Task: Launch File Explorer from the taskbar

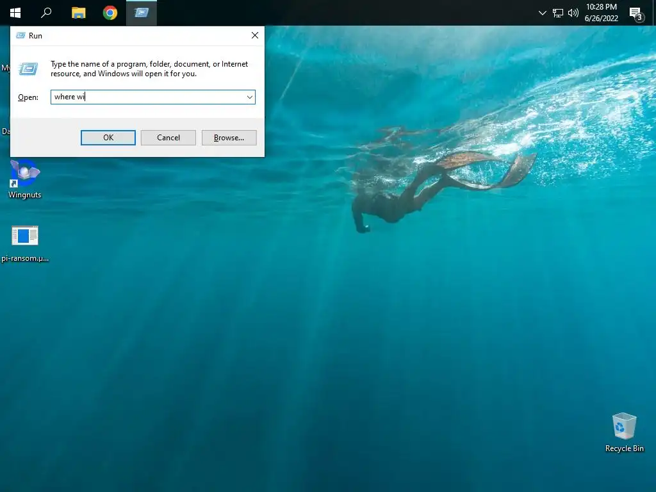Action: point(78,13)
